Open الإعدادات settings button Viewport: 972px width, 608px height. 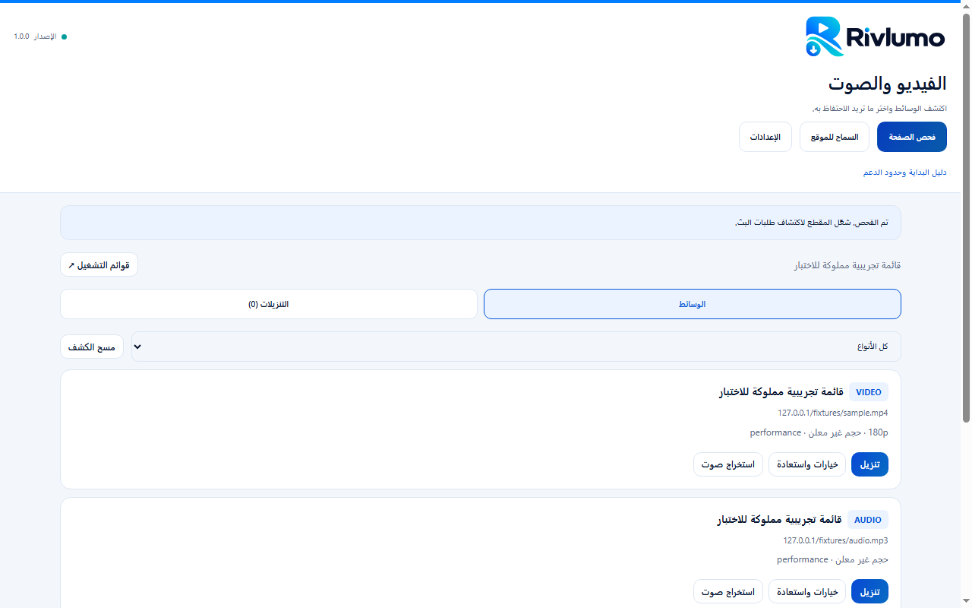coord(765,137)
